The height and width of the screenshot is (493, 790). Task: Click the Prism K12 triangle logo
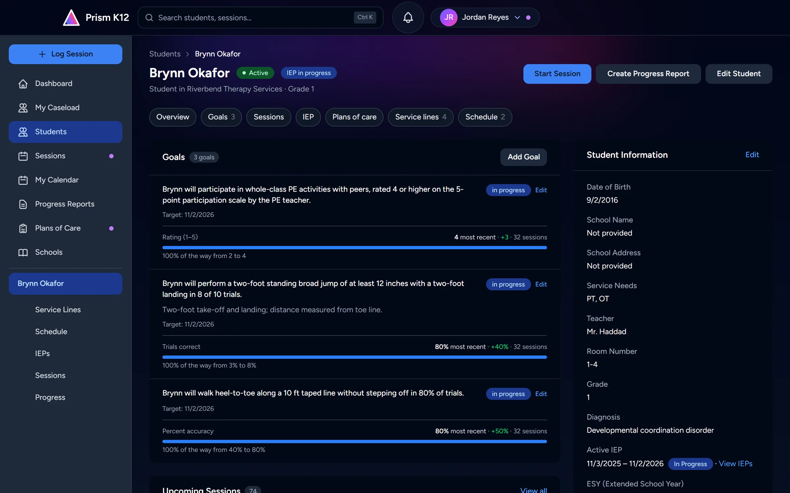click(71, 17)
